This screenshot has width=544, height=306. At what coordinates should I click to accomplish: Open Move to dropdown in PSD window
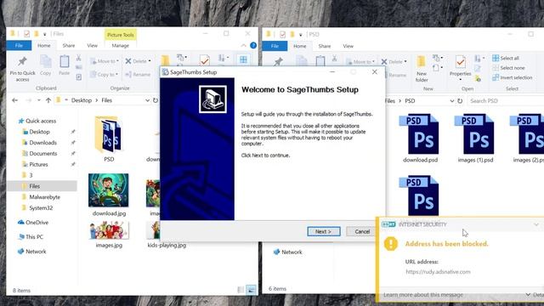[360, 62]
